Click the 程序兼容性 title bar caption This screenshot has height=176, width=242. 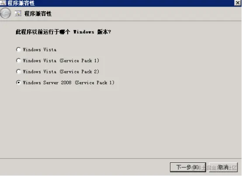click(21, 3)
